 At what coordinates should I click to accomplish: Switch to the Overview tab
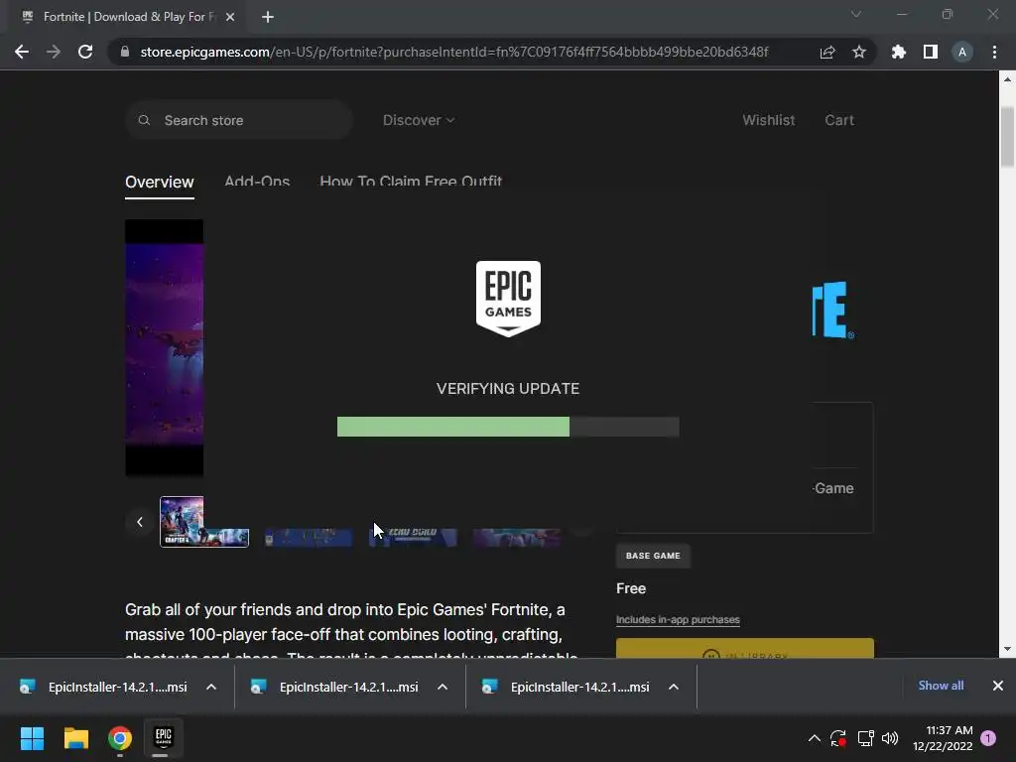[160, 183]
